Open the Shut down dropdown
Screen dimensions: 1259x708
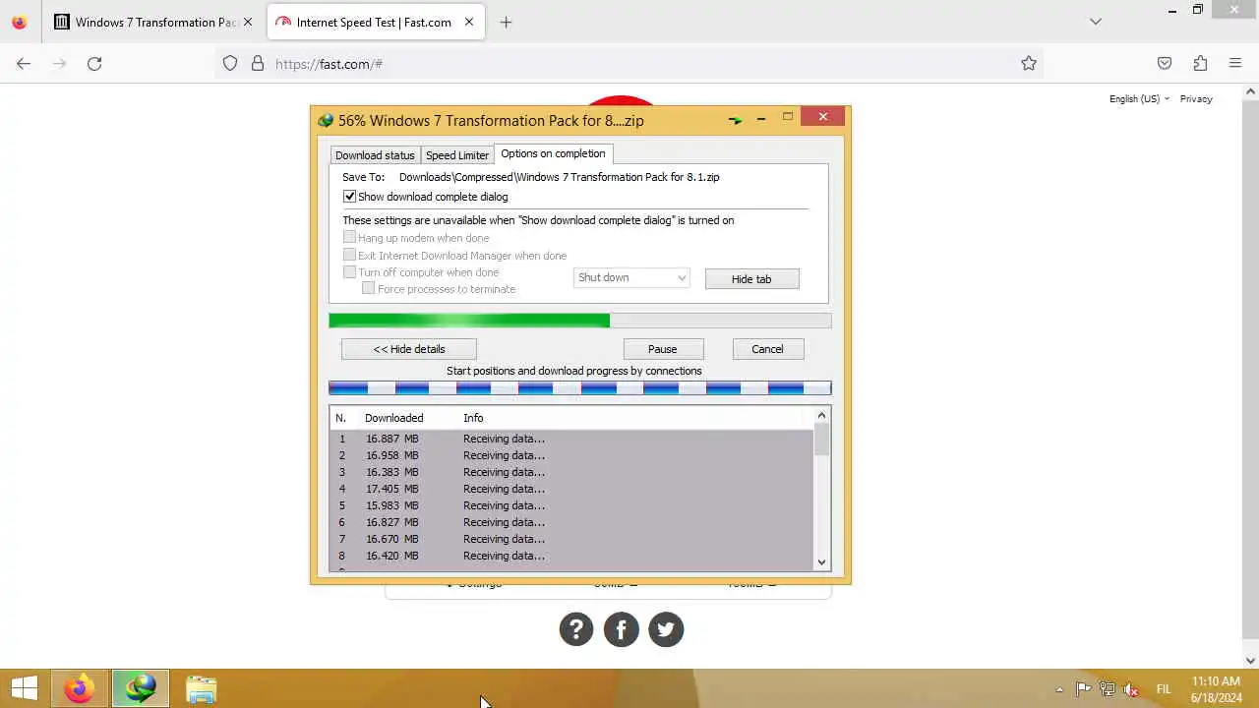631,278
